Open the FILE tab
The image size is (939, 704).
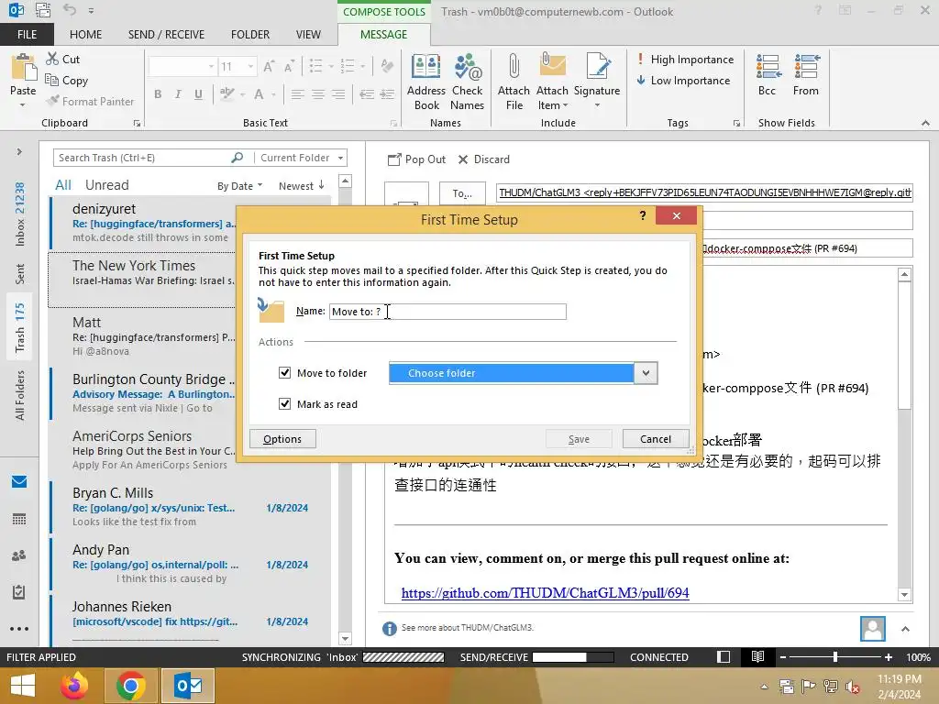pos(27,34)
